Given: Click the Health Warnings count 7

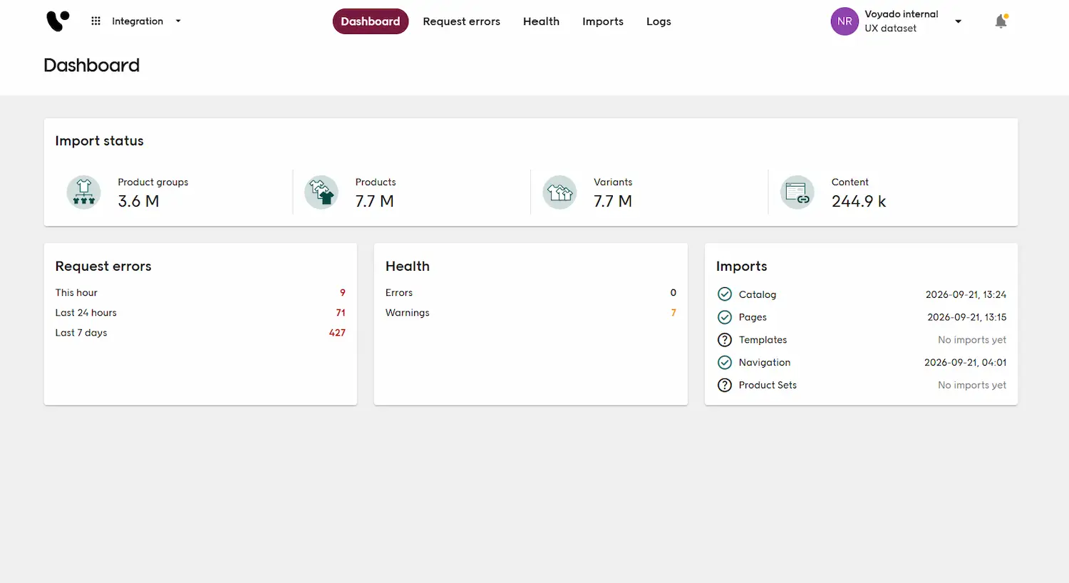Looking at the screenshot, I should coord(673,313).
